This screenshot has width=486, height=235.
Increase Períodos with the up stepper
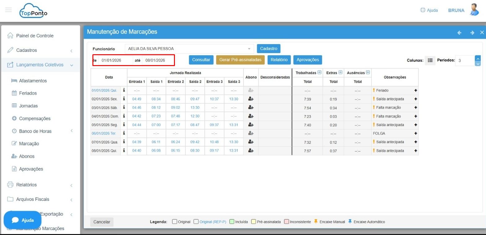[478, 58]
